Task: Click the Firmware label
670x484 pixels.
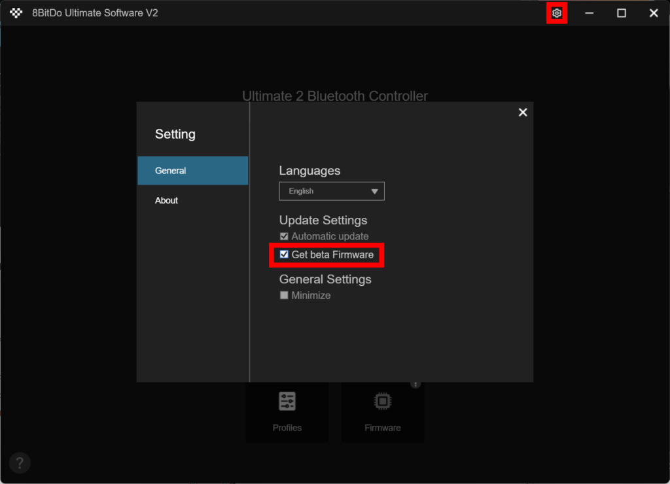Action: point(382,428)
